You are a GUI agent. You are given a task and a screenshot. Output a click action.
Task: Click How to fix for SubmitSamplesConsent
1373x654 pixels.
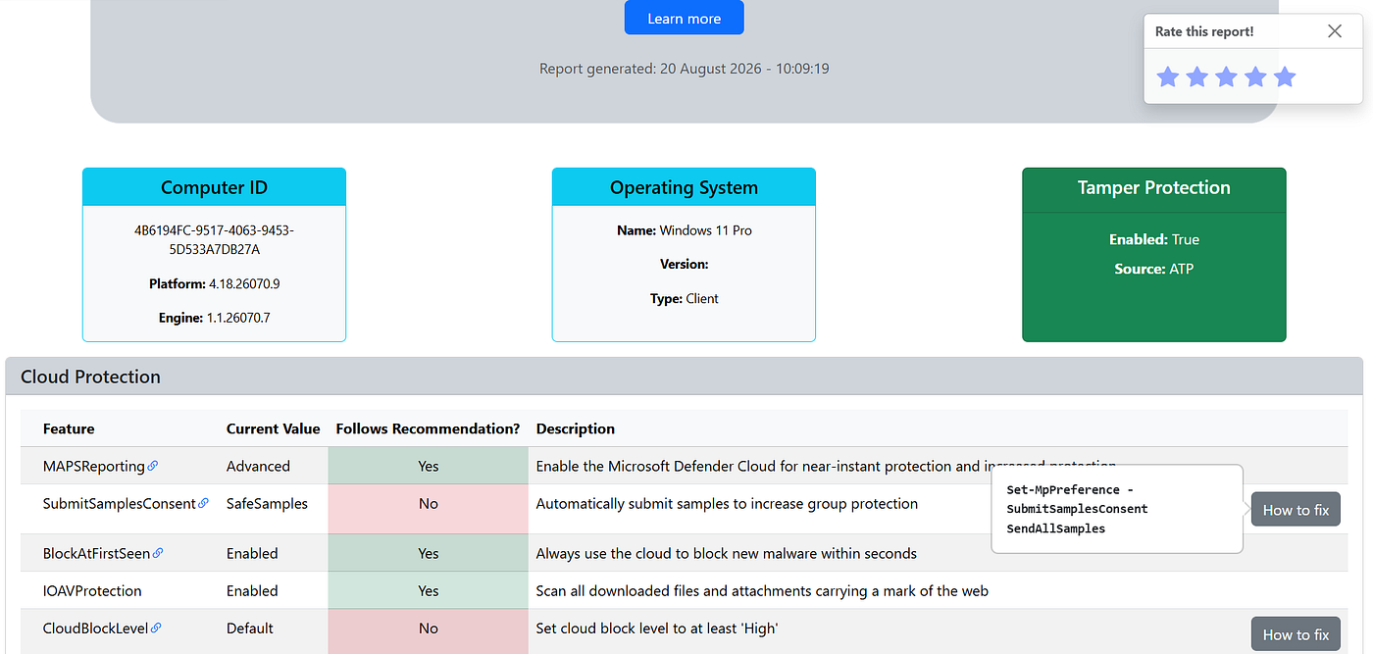point(1296,510)
